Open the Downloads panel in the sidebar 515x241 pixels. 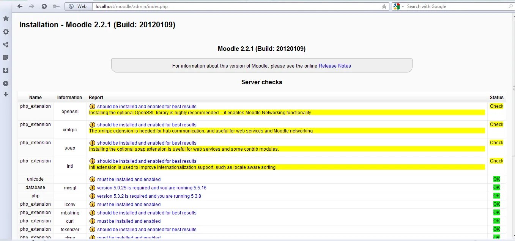pyautogui.click(x=6, y=70)
